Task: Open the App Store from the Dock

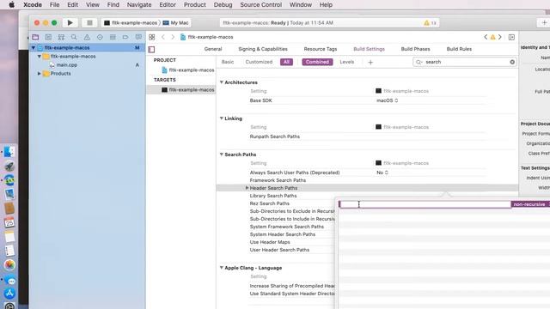Action: tap(9, 294)
